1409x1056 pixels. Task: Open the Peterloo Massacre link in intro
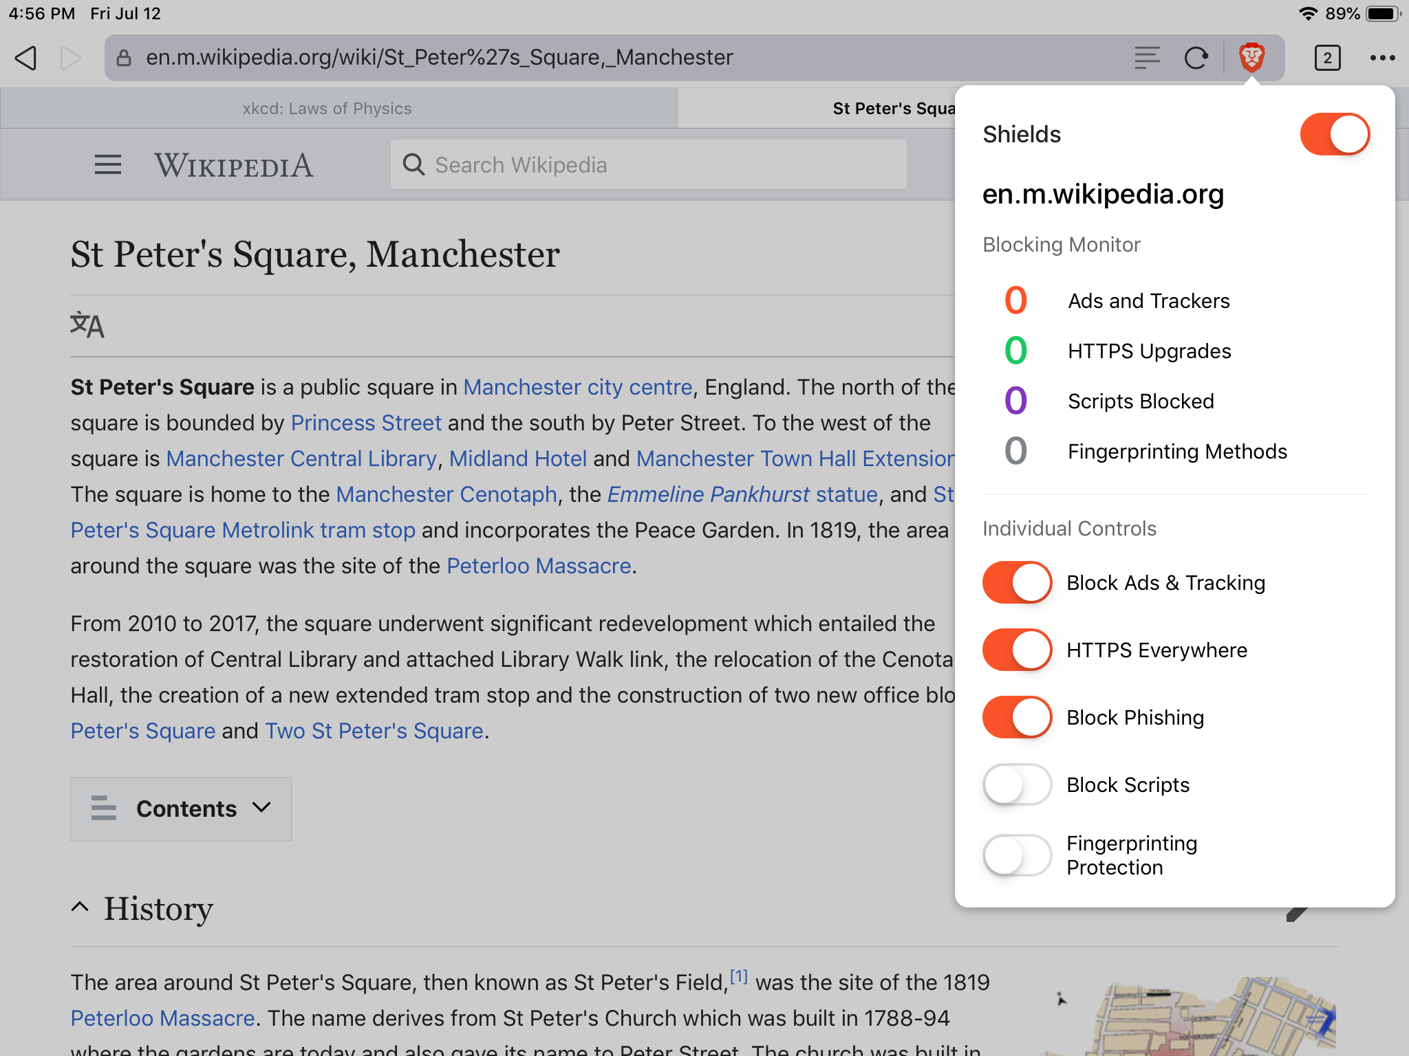click(x=539, y=566)
